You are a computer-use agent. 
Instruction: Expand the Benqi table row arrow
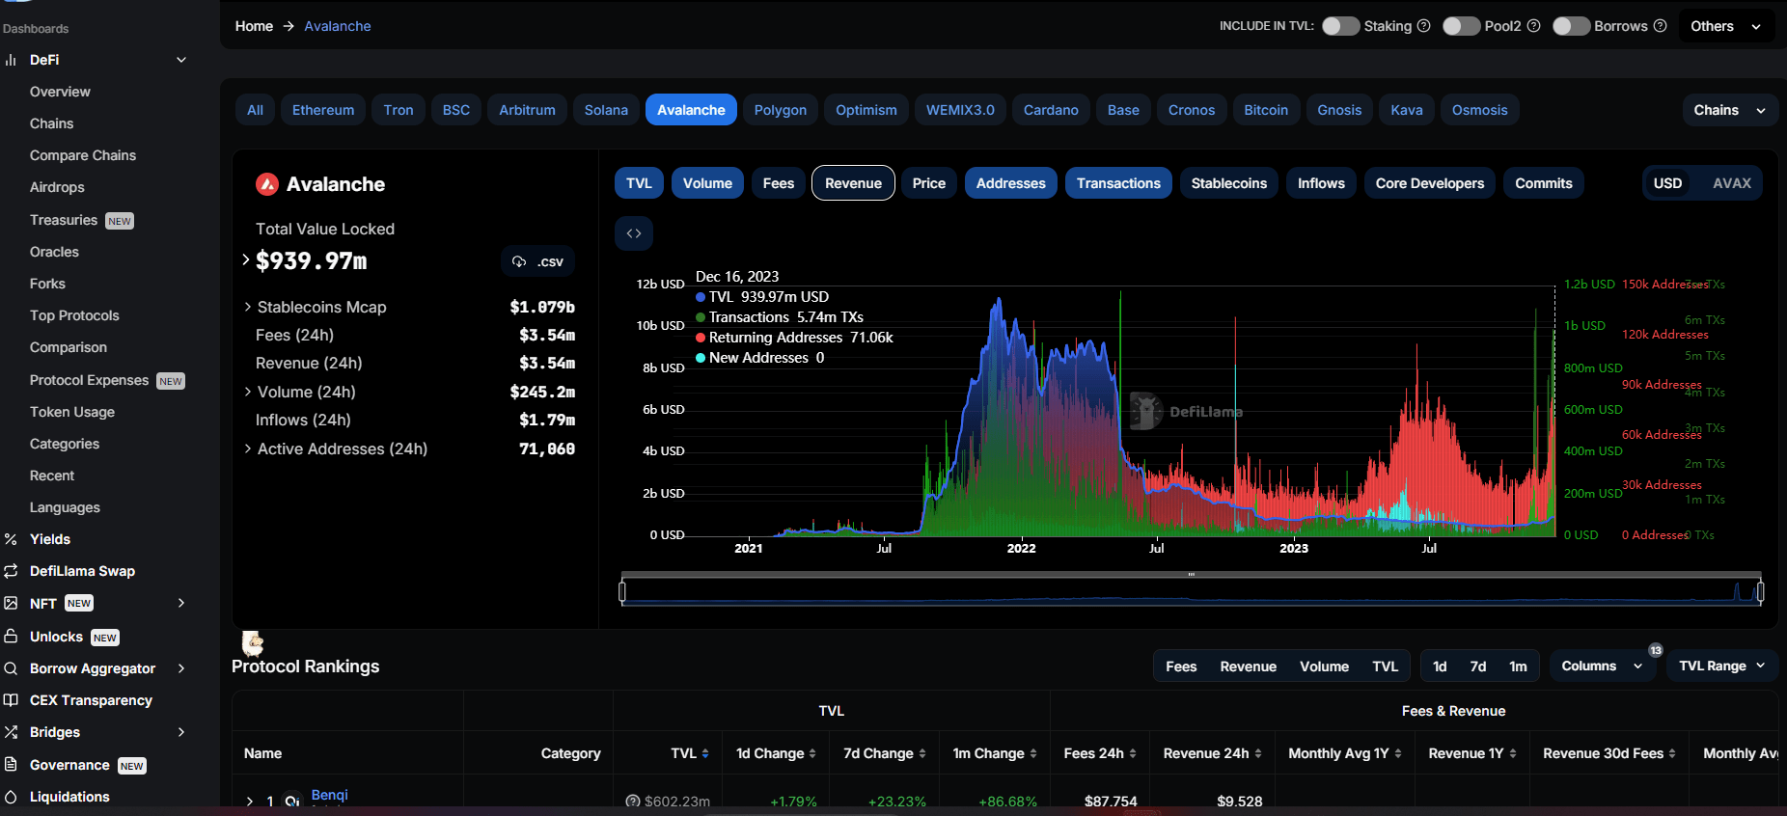[250, 802]
